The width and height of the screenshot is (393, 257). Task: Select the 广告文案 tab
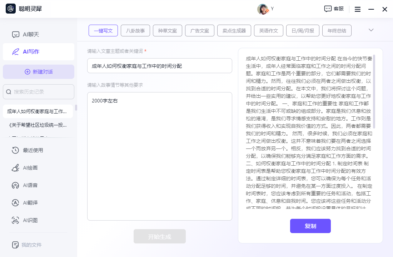click(x=199, y=31)
